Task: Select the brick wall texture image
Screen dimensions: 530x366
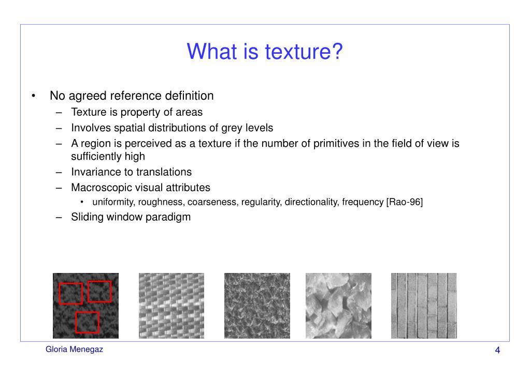Action: tap(424, 306)
